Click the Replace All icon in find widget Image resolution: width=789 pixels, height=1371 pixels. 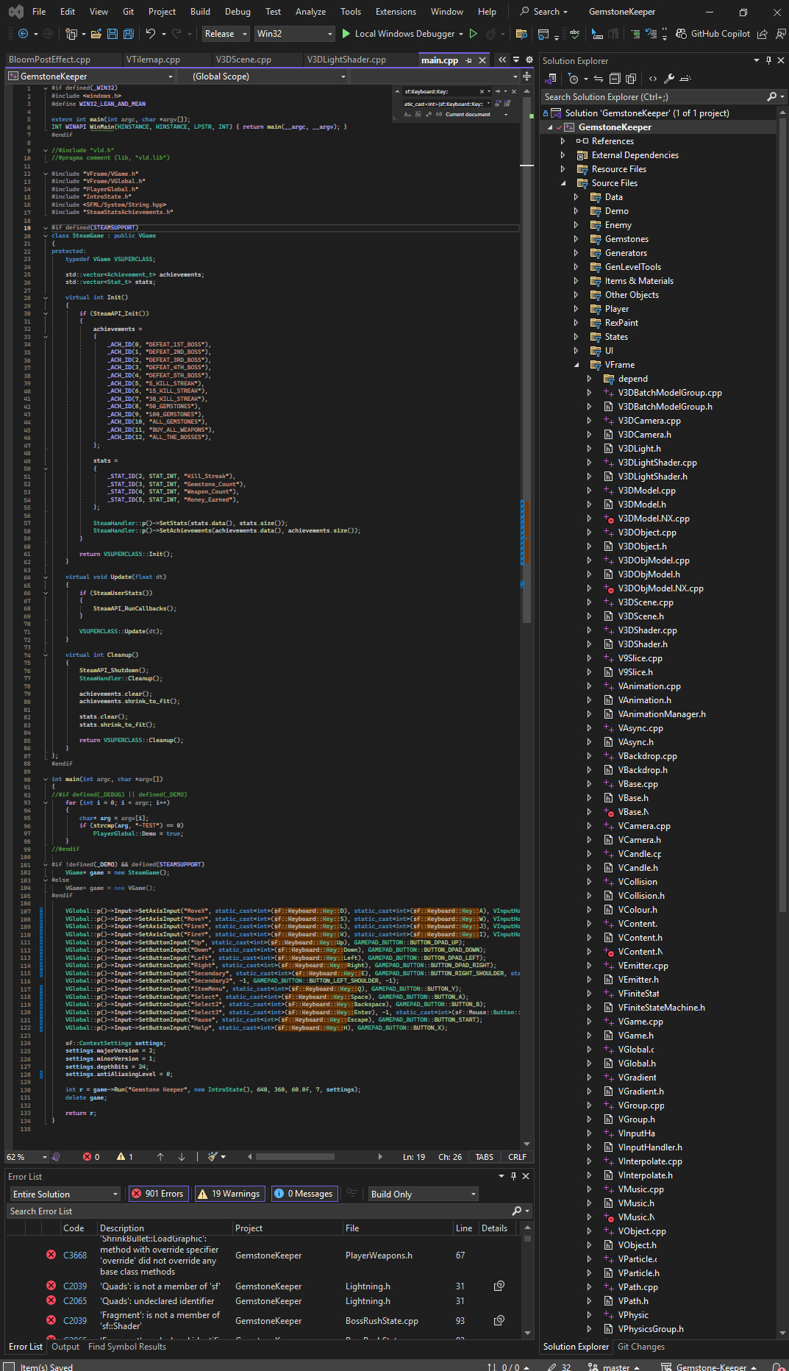tap(507, 104)
